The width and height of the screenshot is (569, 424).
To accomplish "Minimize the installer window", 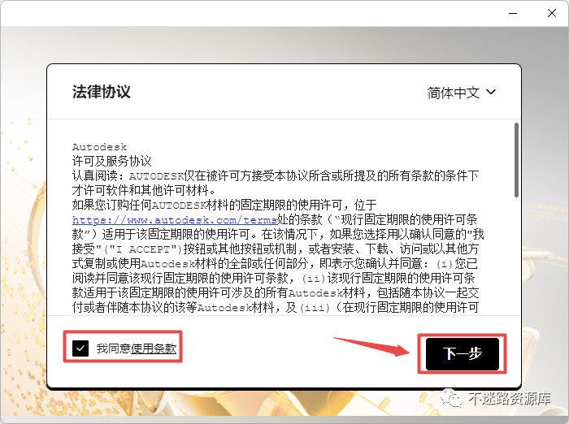I will pyautogui.click(x=513, y=14).
